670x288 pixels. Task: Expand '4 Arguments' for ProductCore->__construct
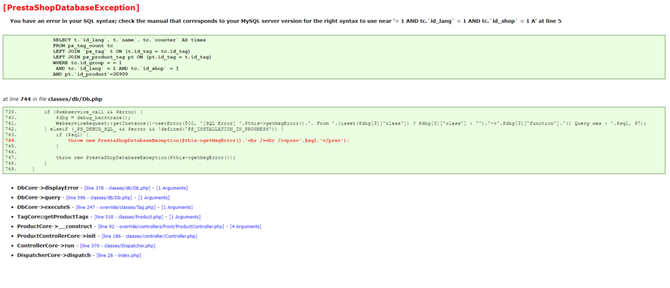[x=245, y=226]
